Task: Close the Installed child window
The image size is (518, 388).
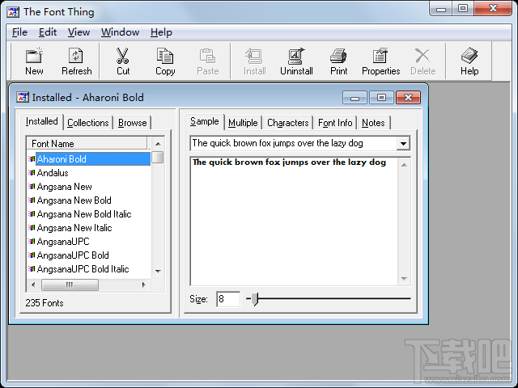Action: point(408,98)
